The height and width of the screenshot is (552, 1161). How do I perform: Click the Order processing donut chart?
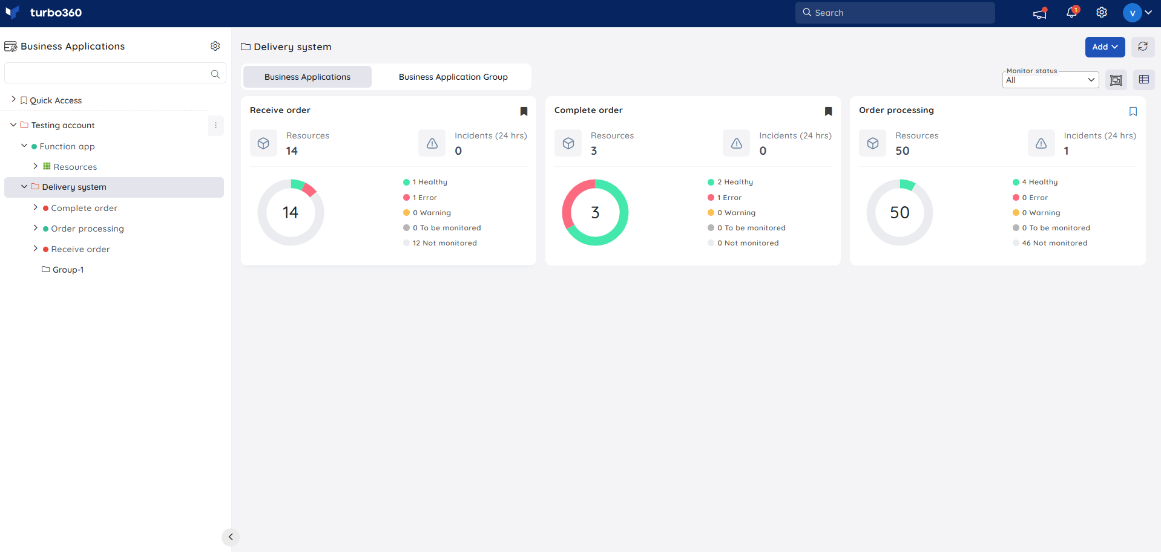900,212
